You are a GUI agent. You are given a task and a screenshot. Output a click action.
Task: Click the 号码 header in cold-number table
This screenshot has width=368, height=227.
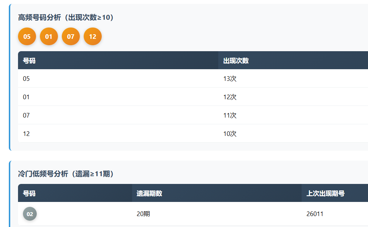(29, 193)
